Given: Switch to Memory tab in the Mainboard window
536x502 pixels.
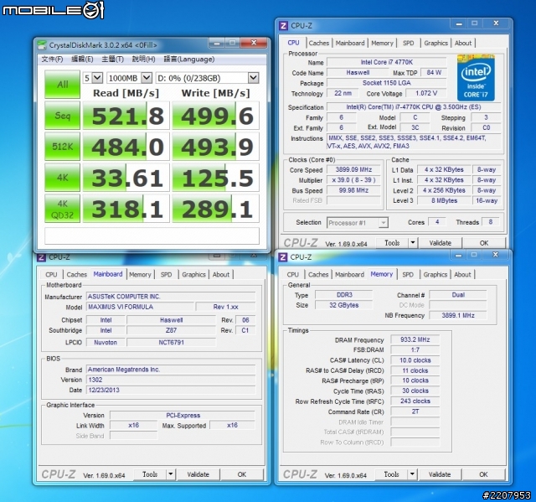Looking at the screenshot, I should [140, 275].
